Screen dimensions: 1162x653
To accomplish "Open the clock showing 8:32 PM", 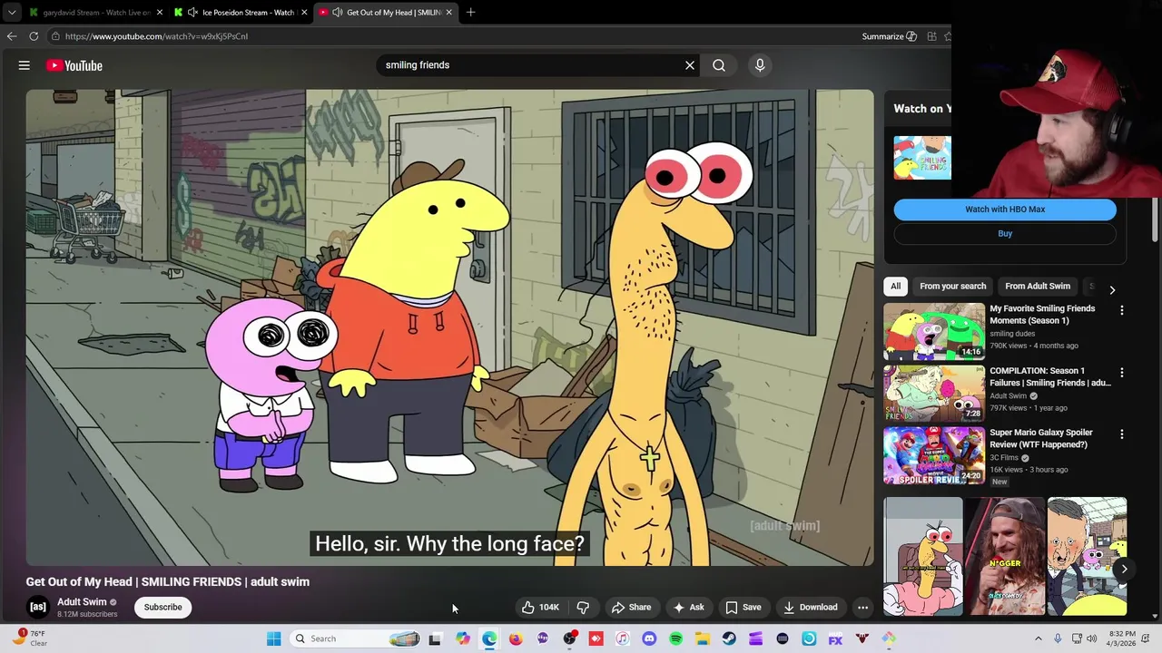I will 1122,638.
